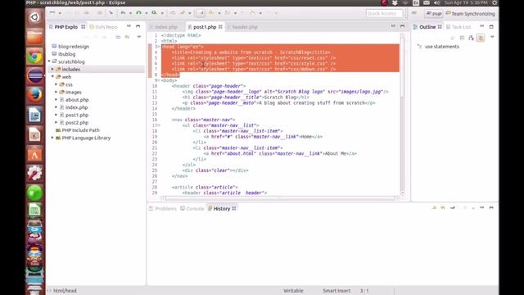This screenshot has width=524, height=295.
Task: Open the New file dropdown arrow
Action: [x=60, y=13]
